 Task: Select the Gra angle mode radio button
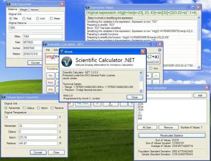151,68
